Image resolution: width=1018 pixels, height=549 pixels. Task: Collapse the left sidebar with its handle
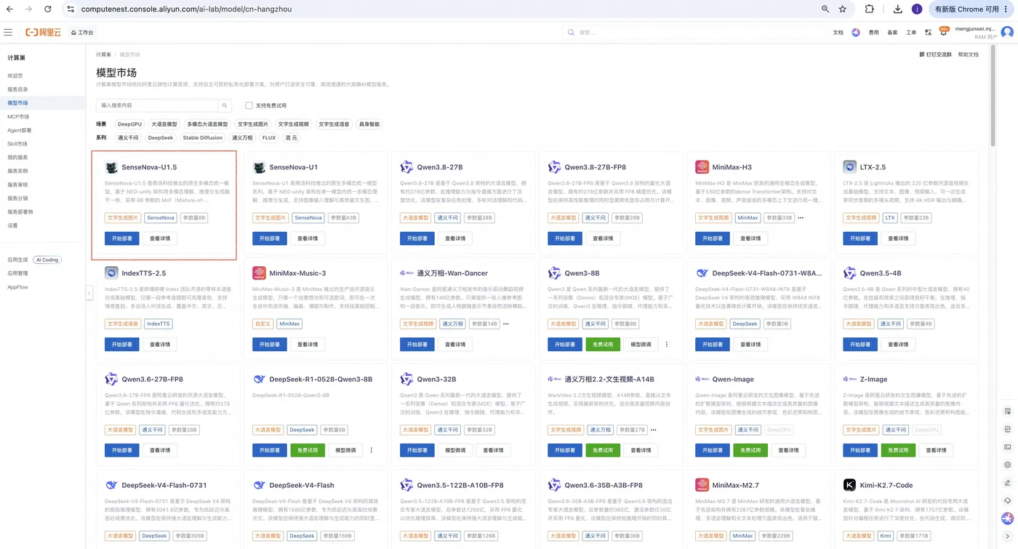pyautogui.click(x=89, y=293)
